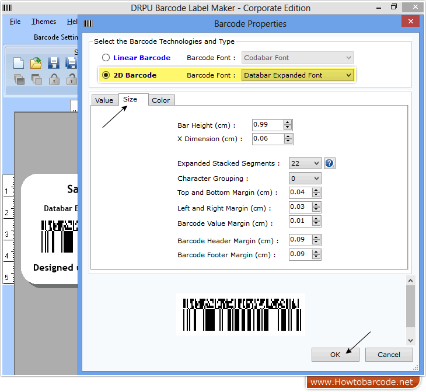Screen dimensions: 426x392
Task: Decrease X Dimension with down arrow
Action: tap(288, 141)
